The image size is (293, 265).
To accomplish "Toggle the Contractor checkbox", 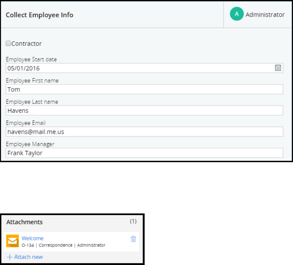I will [x=8, y=43].
